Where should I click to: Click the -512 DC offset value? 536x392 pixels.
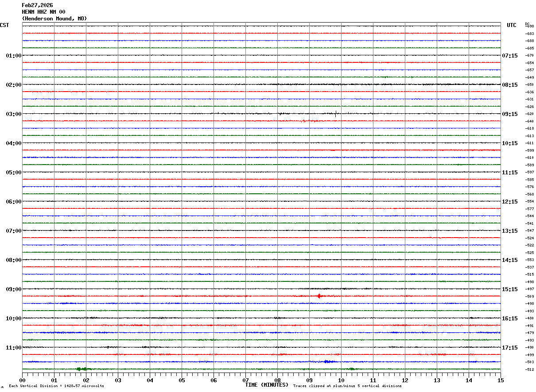click(529, 369)
